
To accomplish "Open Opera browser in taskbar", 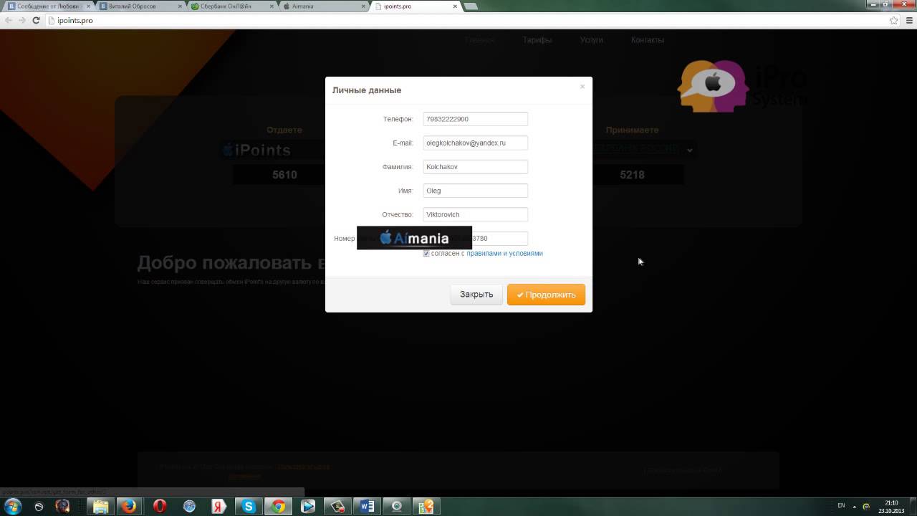I will click(x=160, y=507).
